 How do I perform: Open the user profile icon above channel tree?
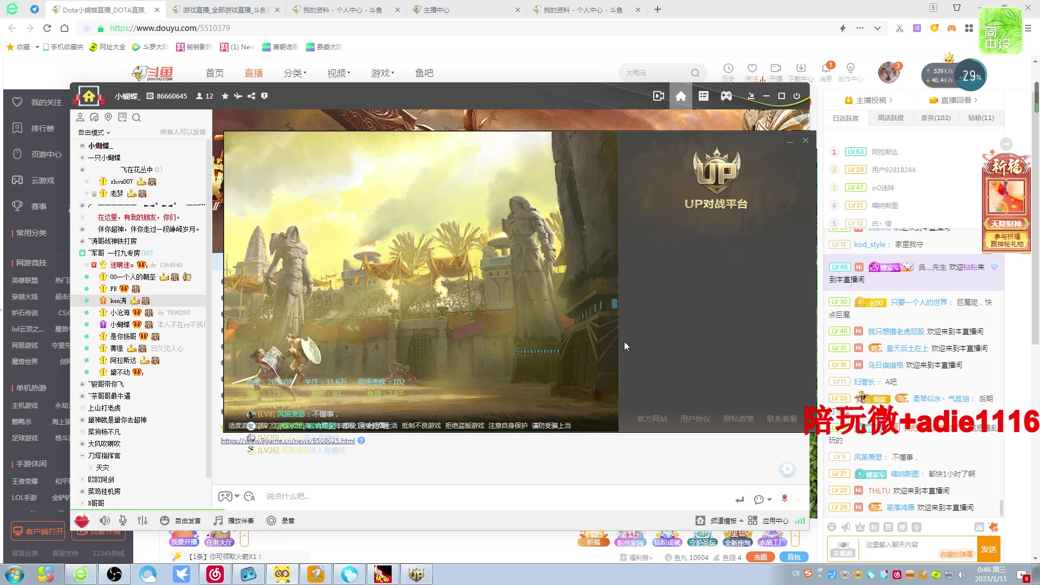[80, 117]
